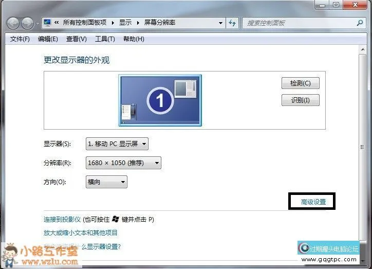Click the scrollbar up arrow
The width and height of the screenshot is (372, 269).
(363, 49)
